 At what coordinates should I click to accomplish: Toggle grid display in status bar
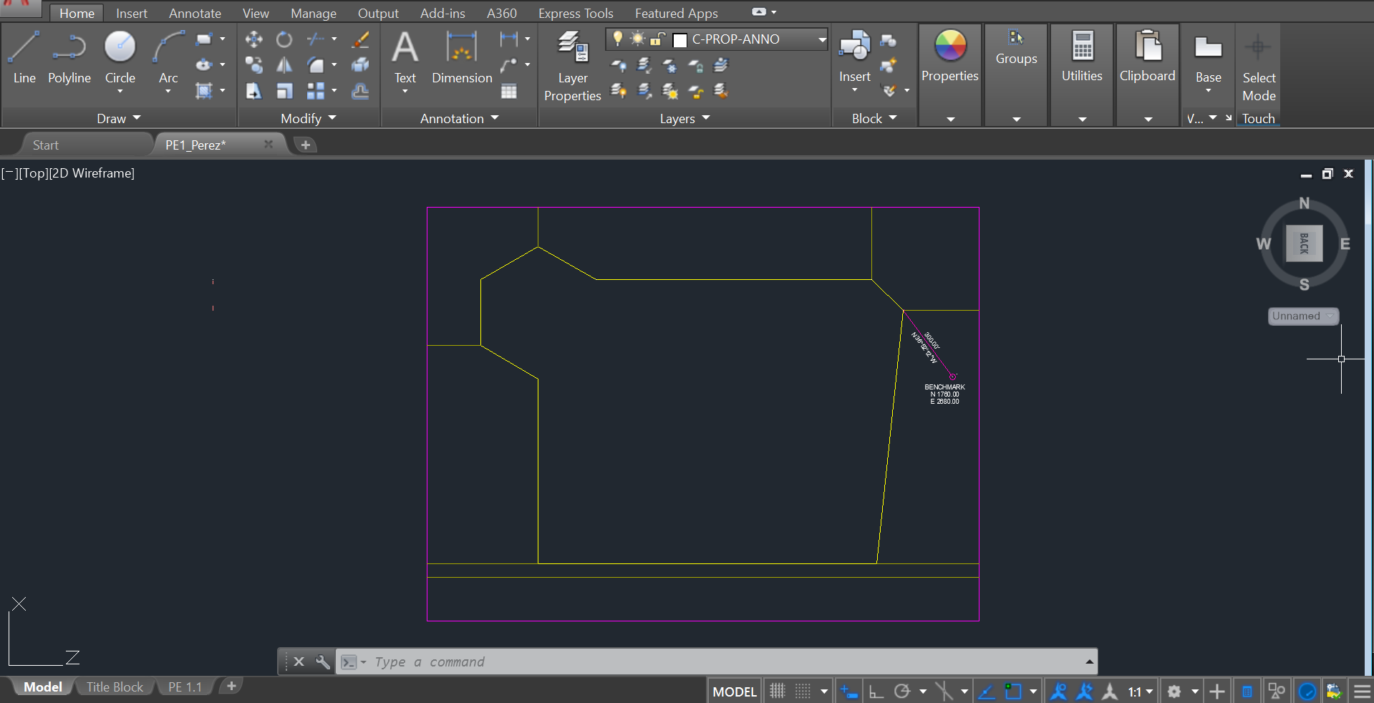coord(777,692)
